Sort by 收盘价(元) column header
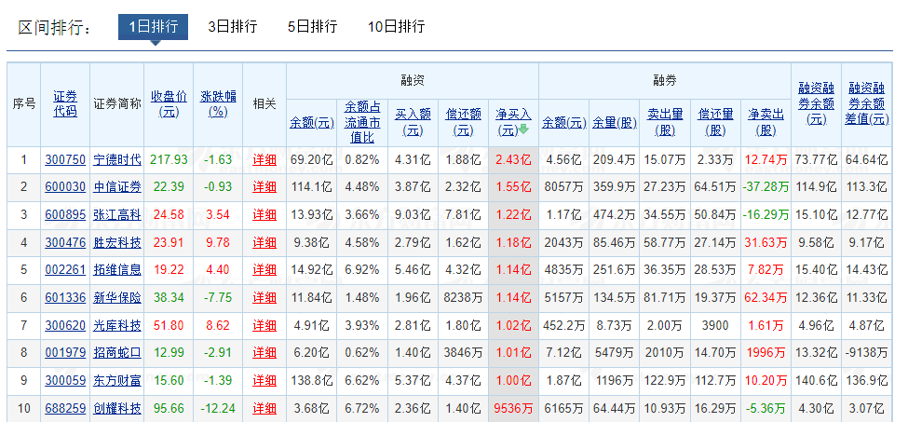This screenshot has height=422, width=908. coord(169,103)
